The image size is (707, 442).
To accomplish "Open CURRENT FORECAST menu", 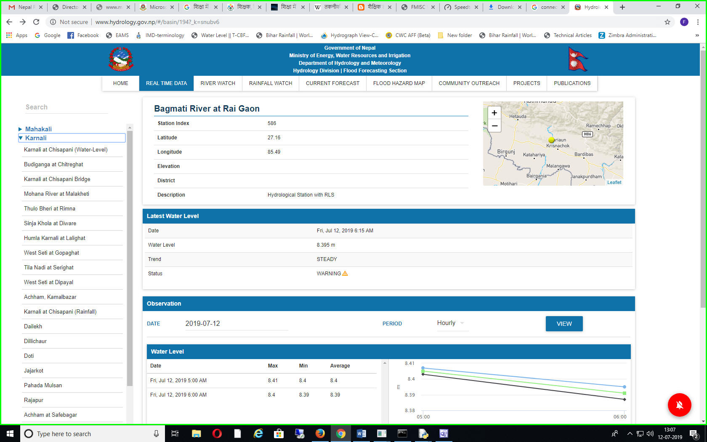I will click(332, 83).
